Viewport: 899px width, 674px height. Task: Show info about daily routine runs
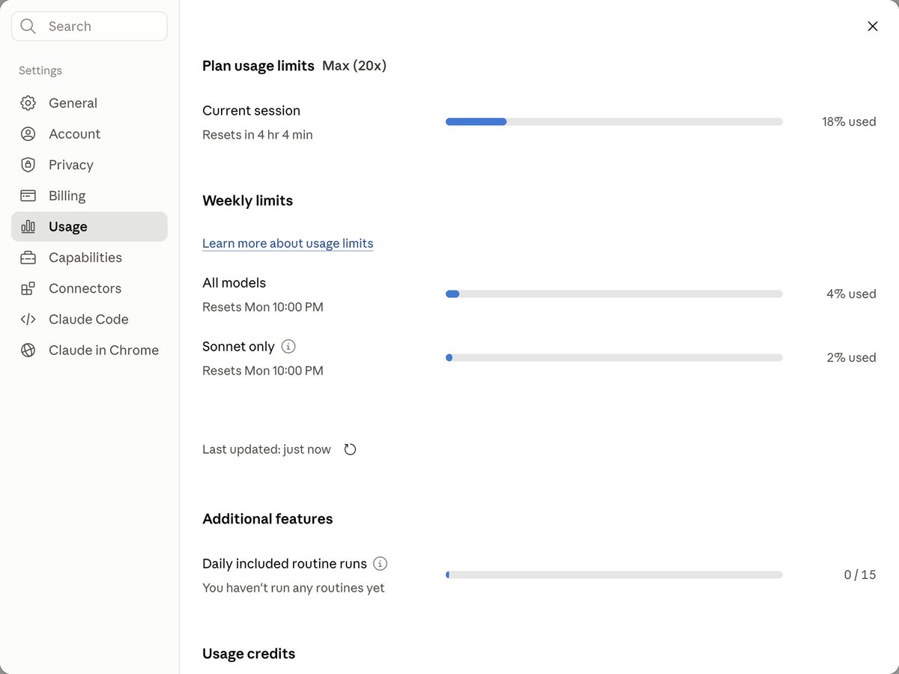[x=381, y=564]
